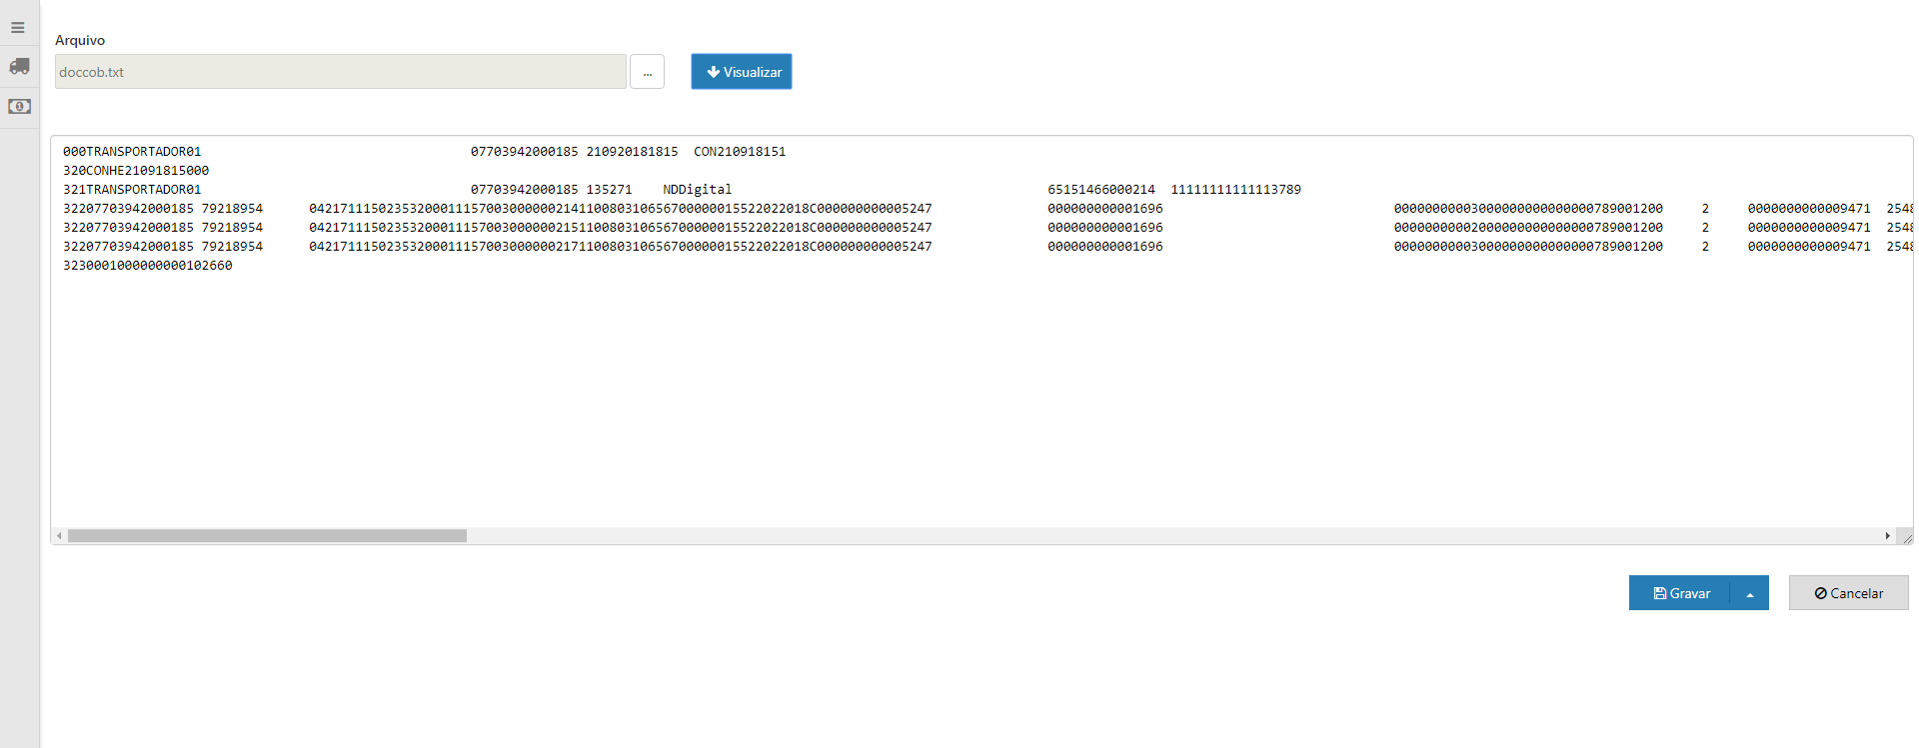Expand the Gravar dropdown arrow
1919x748 pixels.
pos(1750,593)
